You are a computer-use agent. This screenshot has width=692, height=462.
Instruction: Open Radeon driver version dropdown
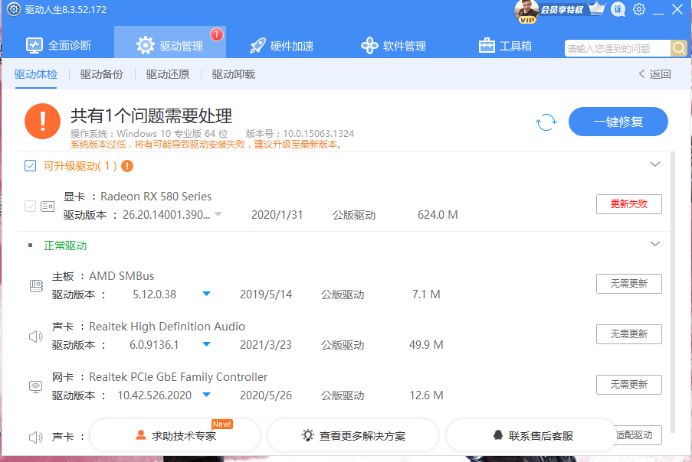pyautogui.click(x=218, y=214)
